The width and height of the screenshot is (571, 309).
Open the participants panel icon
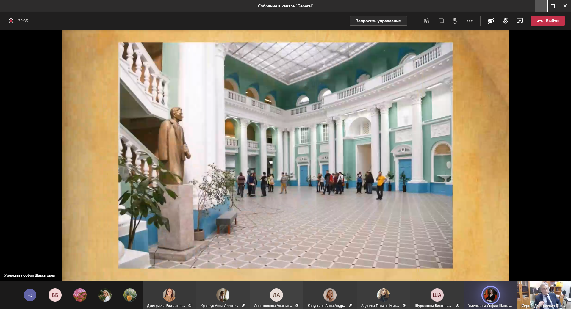426,21
